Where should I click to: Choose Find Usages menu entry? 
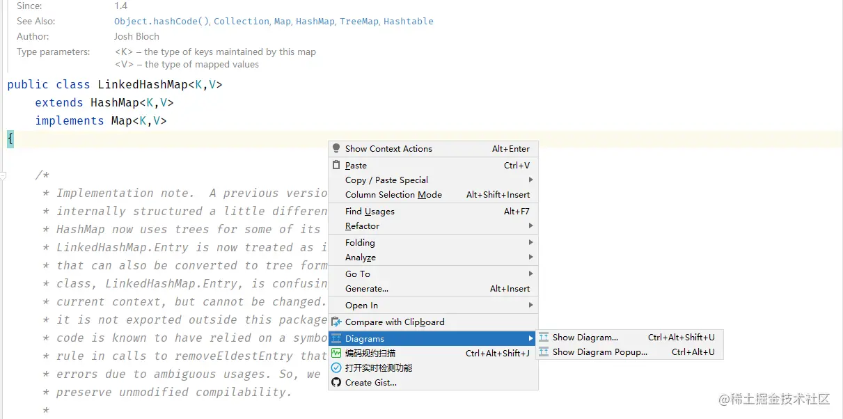click(433, 211)
